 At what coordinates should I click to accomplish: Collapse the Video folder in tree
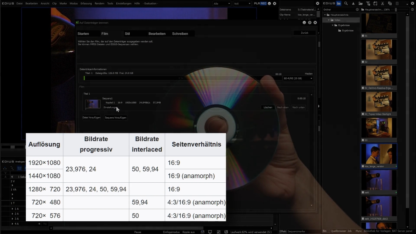click(x=329, y=20)
